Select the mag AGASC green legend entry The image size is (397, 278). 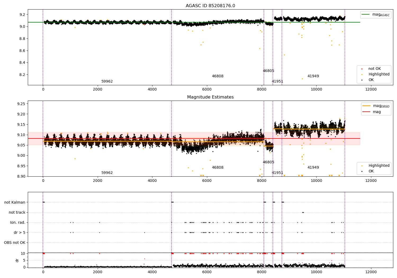click(376, 15)
